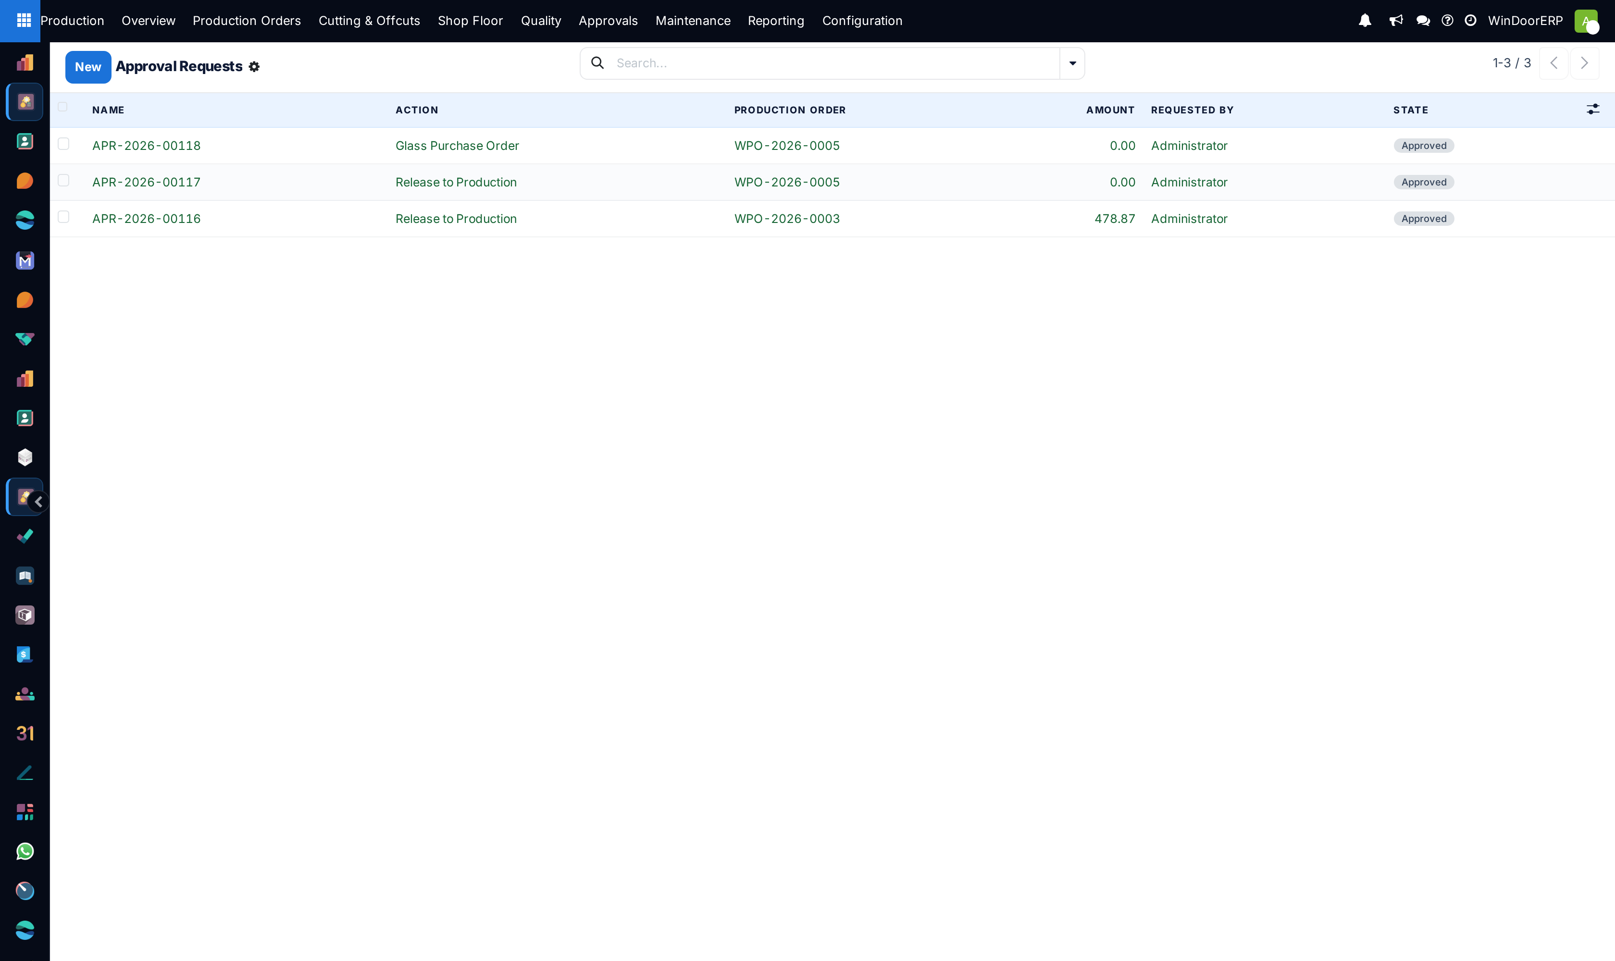Open the gauge dial app in sidebar
The image size is (1615, 961).
tap(25, 891)
